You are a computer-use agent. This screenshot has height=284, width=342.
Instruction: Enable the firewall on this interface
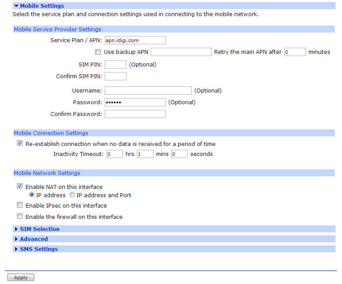pyautogui.click(x=20, y=217)
